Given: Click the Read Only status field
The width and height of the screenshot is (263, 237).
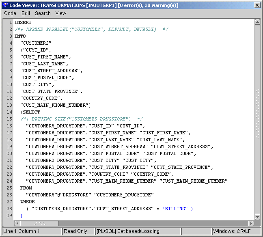Looking at the screenshot, I should coord(78,231).
